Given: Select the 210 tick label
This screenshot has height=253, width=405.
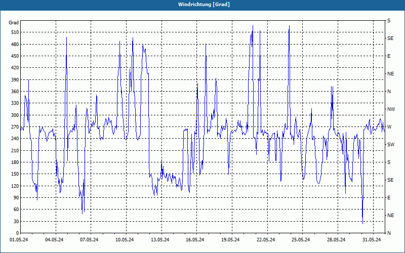Looking at the screenshot, I should 16,150.
